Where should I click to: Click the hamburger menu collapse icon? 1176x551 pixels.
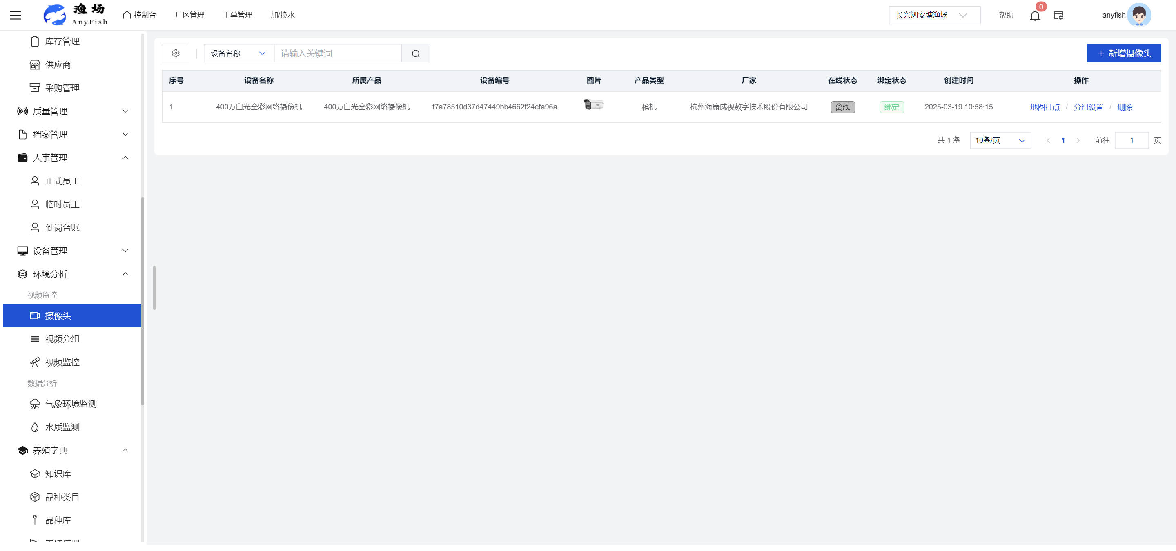pos(15,15)
